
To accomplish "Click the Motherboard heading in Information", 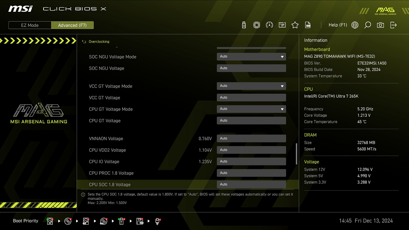I will coord(317,49).
